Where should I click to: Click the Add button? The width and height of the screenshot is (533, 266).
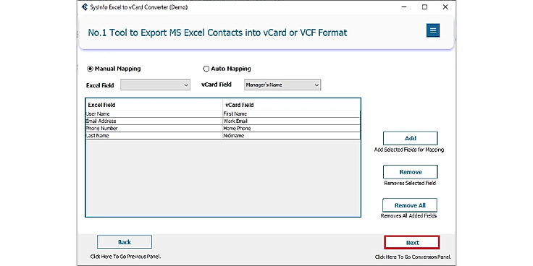click(x=411, y=139)
